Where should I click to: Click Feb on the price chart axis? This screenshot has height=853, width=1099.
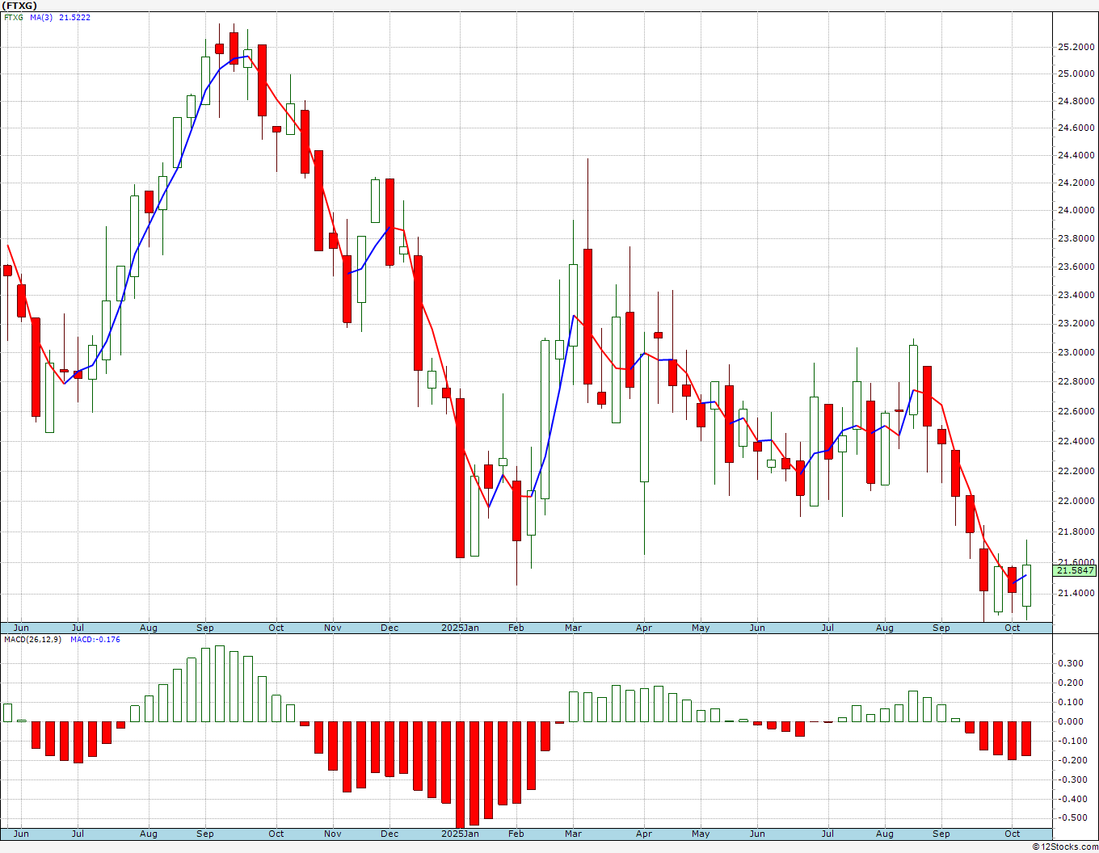tap(516, 628)
